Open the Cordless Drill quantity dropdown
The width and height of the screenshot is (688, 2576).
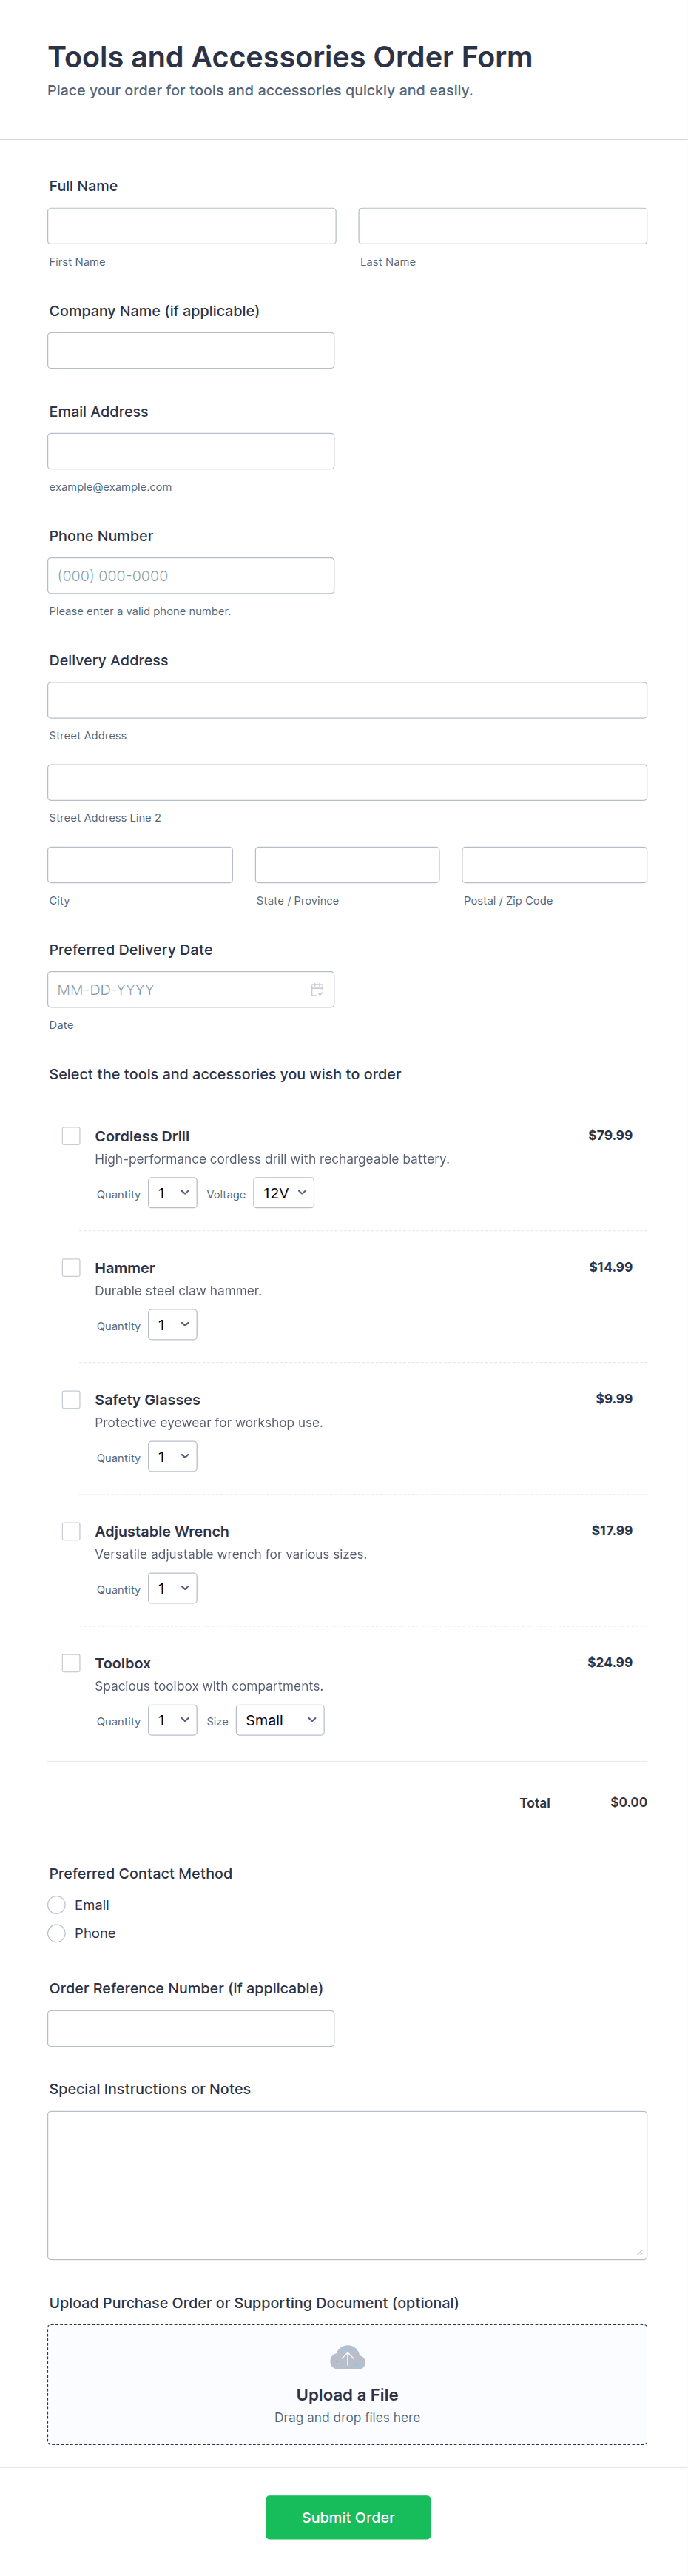pyautogui.click(x=173, y=1193)
